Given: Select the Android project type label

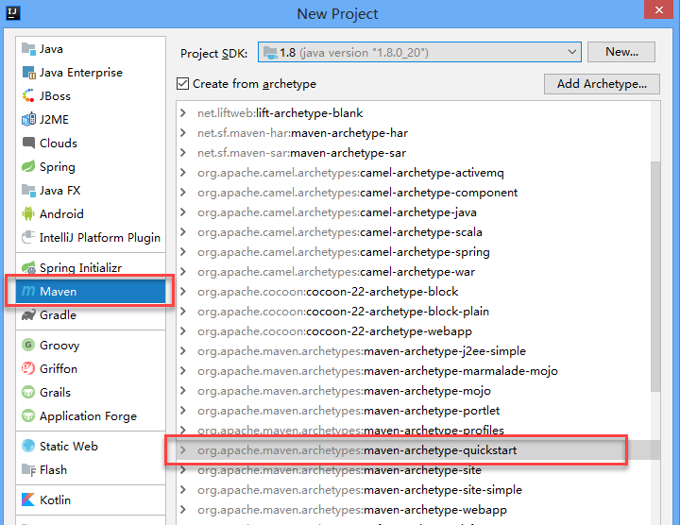Looking at the screenshot, I should click(x=61, y=213).
